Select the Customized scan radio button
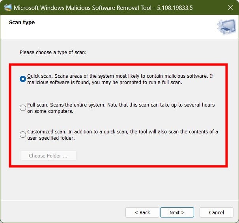The height and width of the screenshot is (223, 239). (23, 135)
